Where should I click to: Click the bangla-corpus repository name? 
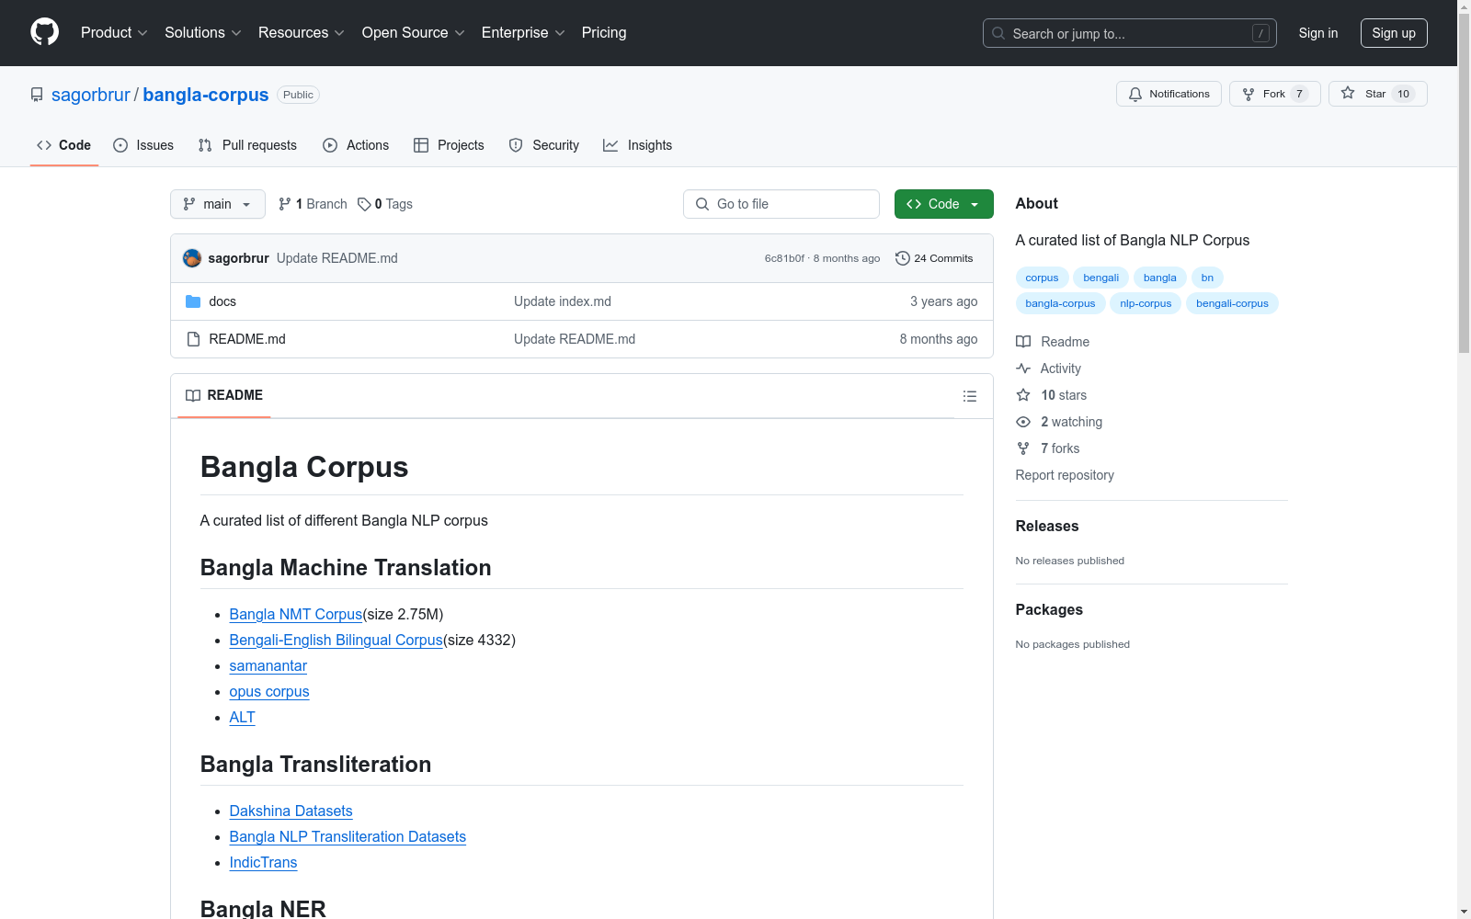point(206,95)
